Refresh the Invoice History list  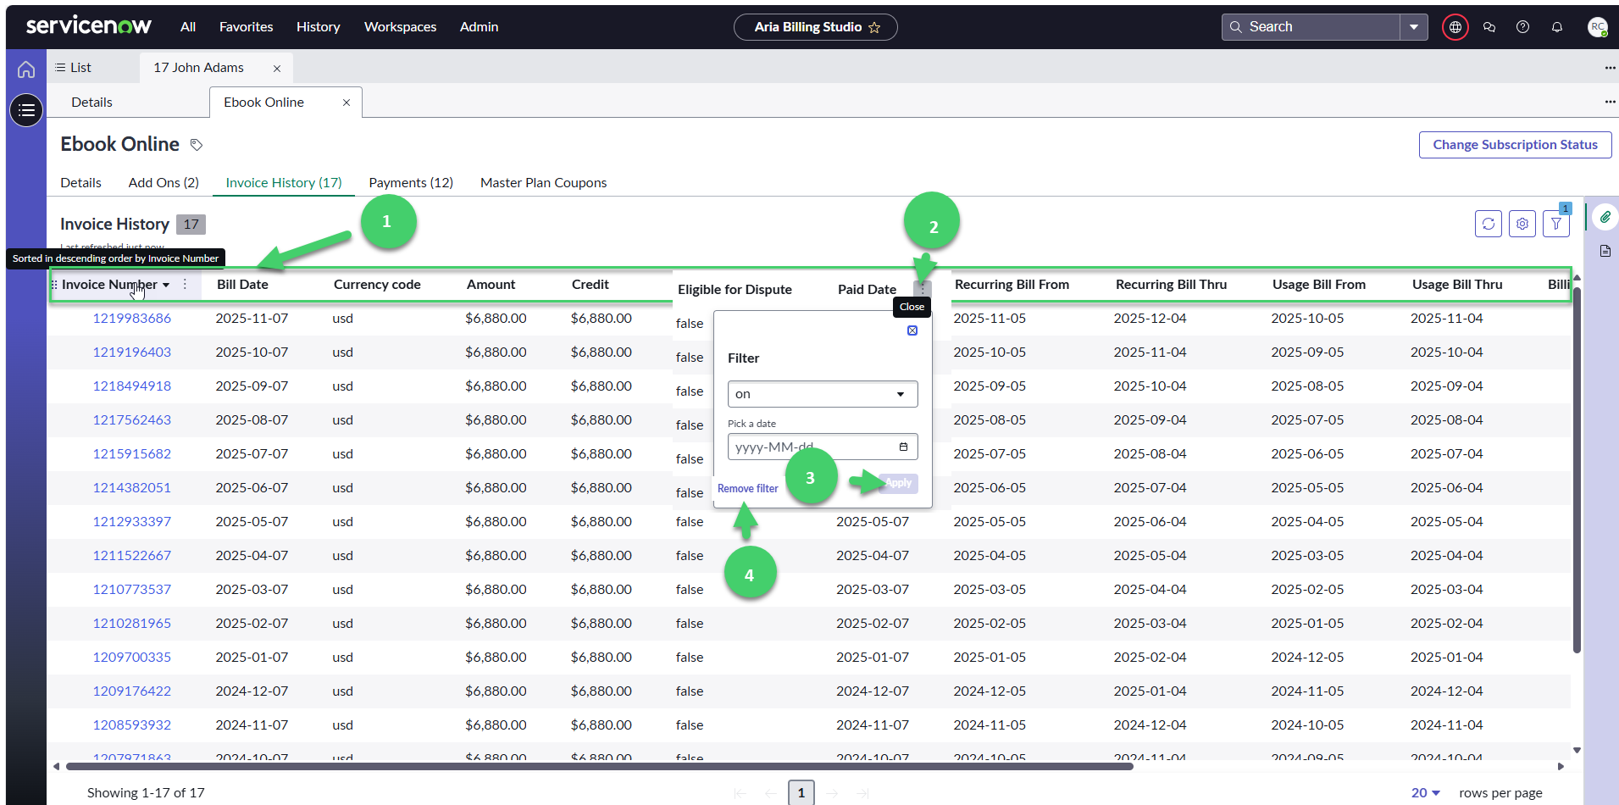click(1489, 224)
